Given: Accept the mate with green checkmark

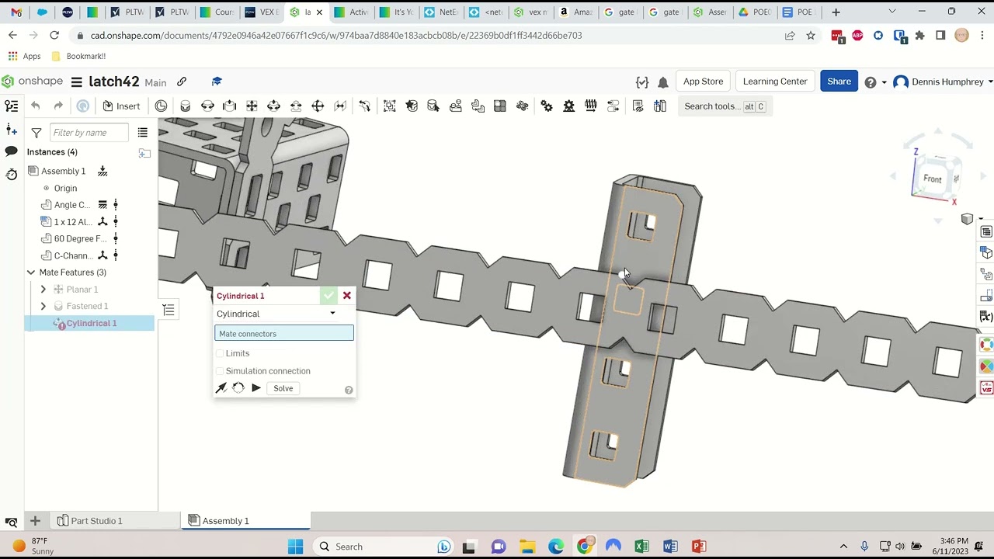Looking at the screenshot, I should [x=329, y=296].
